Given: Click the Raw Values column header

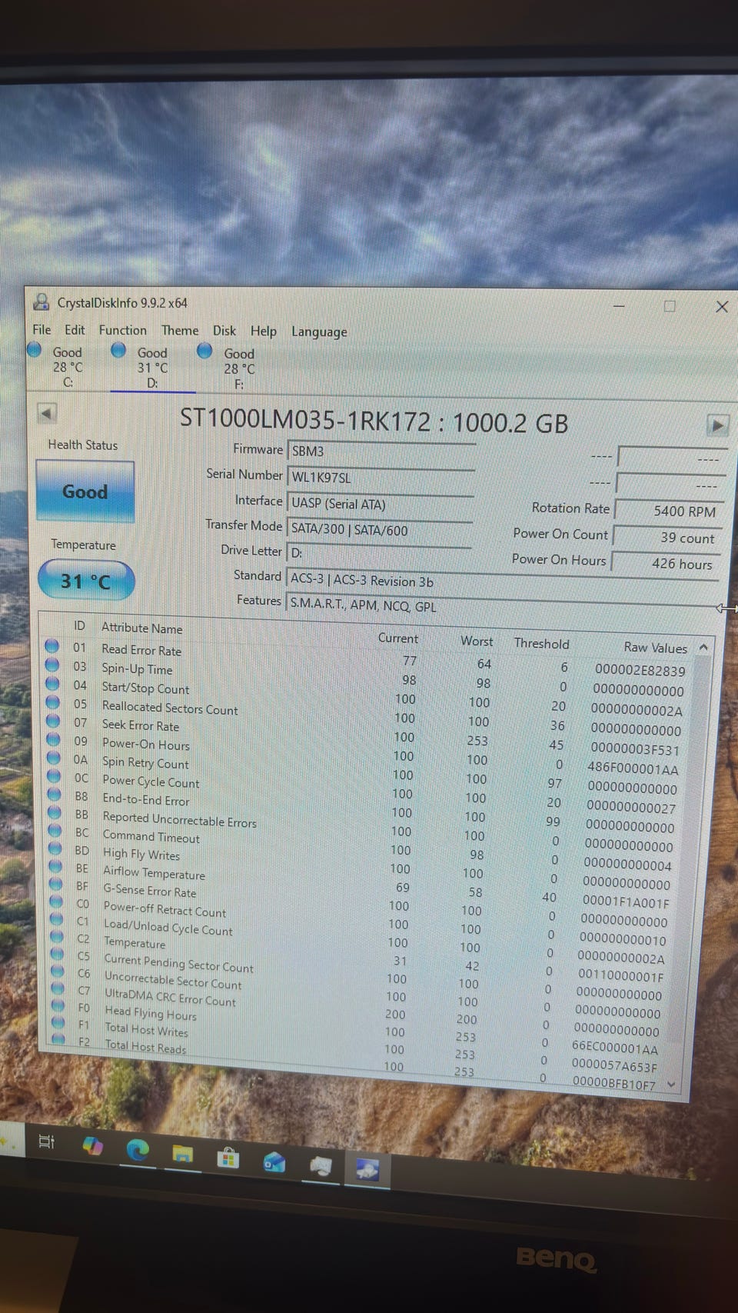Looking at the screenshot, I should [x=655, y=647].
